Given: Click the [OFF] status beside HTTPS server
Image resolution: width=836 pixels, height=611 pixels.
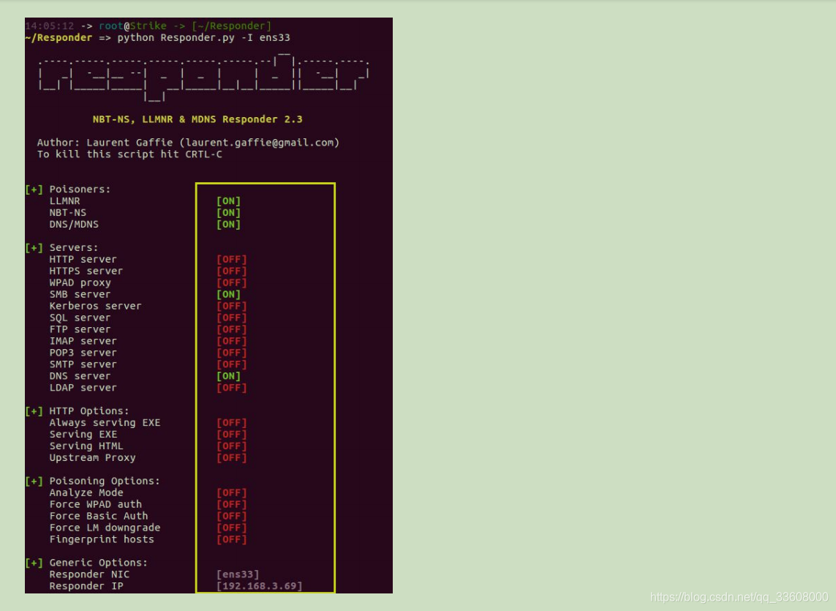Looking at the screenshot, I should [231, 271].
